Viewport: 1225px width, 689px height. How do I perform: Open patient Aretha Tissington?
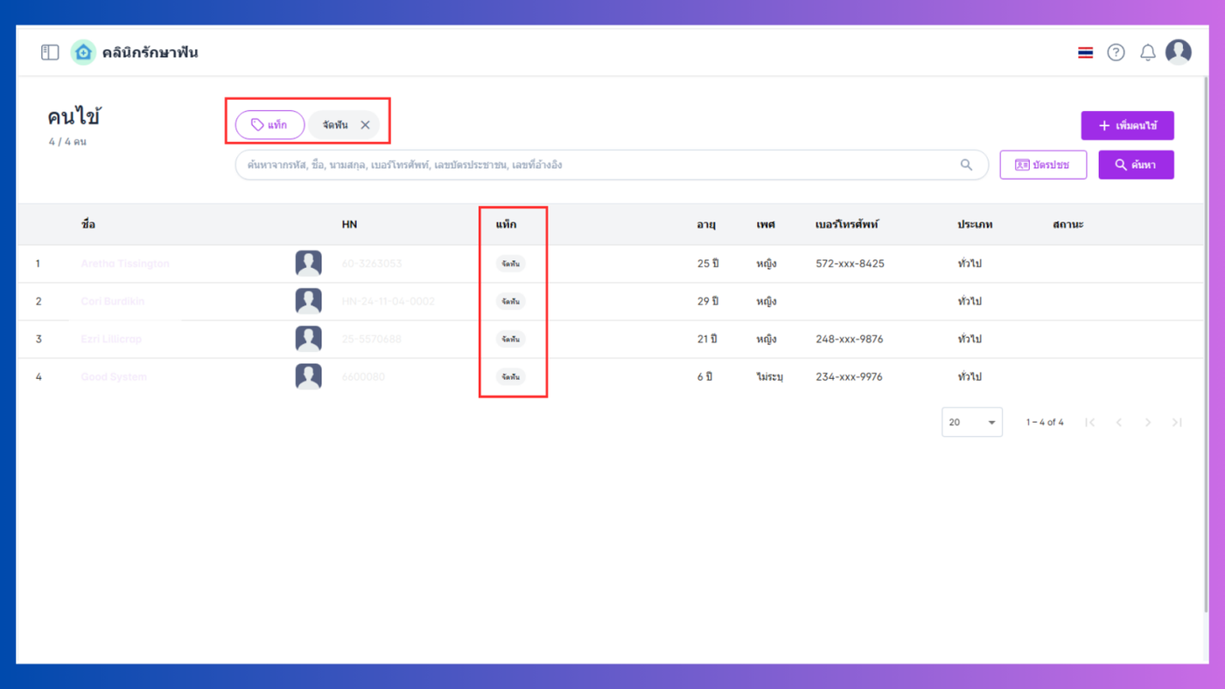click(125, 264)
